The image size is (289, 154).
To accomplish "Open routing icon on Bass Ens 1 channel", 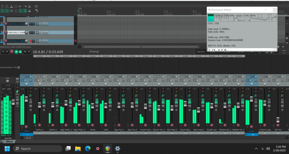I will pos(123,96).
